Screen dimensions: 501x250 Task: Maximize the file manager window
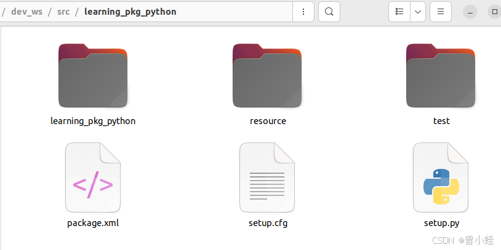pyautogui.click(x=495, y=12)
